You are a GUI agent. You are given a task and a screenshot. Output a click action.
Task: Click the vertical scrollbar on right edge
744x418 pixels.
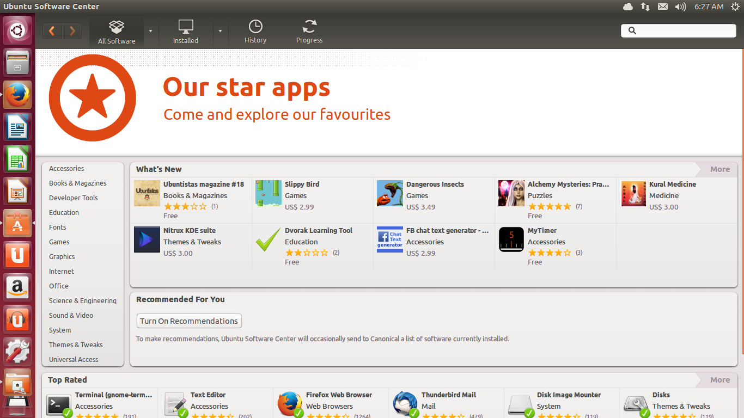coord(742,201)
